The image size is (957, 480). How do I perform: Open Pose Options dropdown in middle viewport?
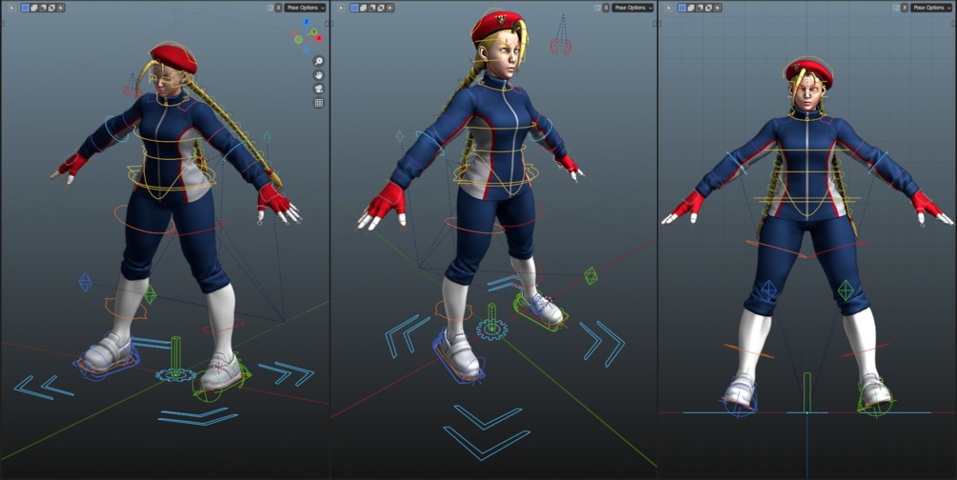click(x=632, y=8)
